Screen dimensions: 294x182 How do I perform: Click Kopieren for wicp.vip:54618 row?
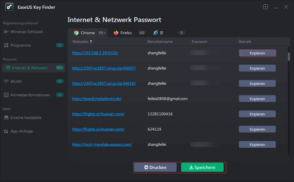[257, 84]
